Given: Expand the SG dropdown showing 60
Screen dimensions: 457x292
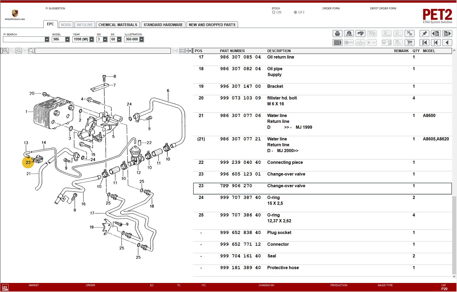Looking at the screenshot, I should [x=119, y=39].
